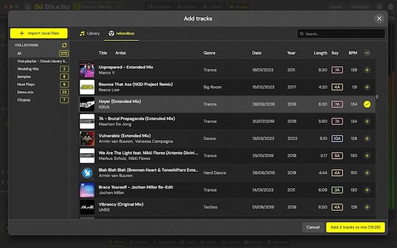Click the minus icon in table header
This screenshot has height=248, width=397.
pos(367,53)
